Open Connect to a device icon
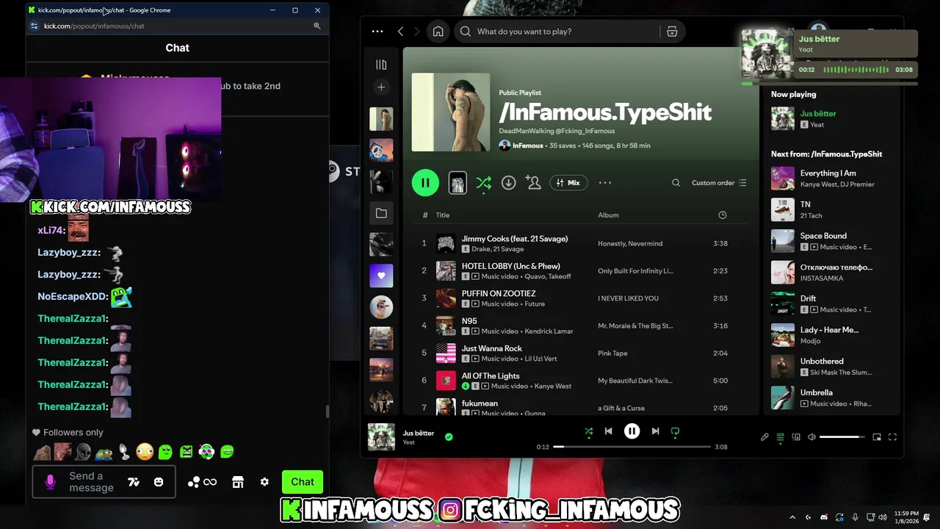 tap(796, 437)
